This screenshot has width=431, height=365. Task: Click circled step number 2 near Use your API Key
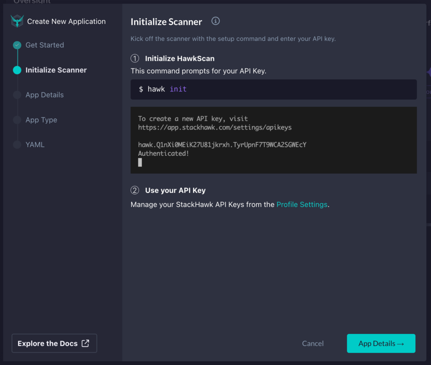tap(135, 190)
